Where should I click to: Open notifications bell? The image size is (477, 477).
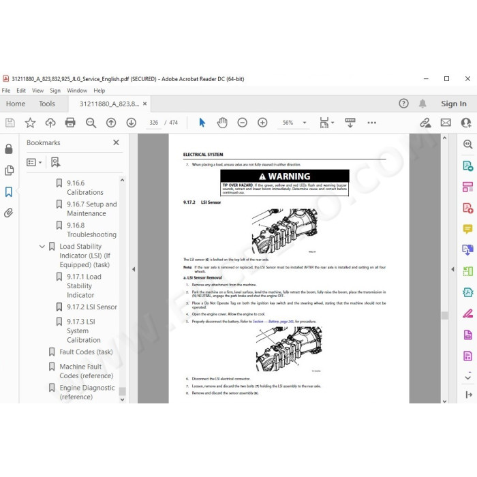tap(422, 104)
